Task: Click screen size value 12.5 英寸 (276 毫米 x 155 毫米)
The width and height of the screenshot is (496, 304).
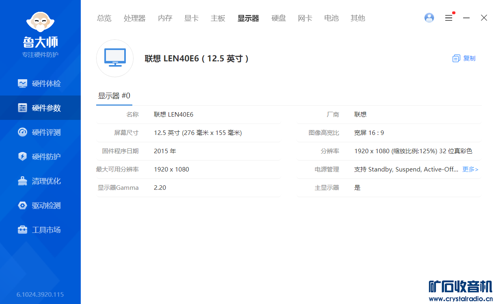Action: (x=198, y=133)
